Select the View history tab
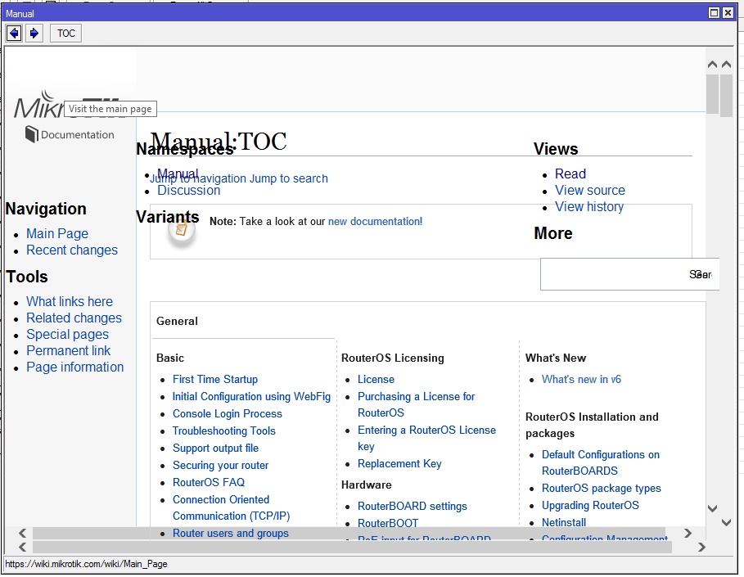Image resolution: width=744 pixels, height=577 pixels. point(589,207)
